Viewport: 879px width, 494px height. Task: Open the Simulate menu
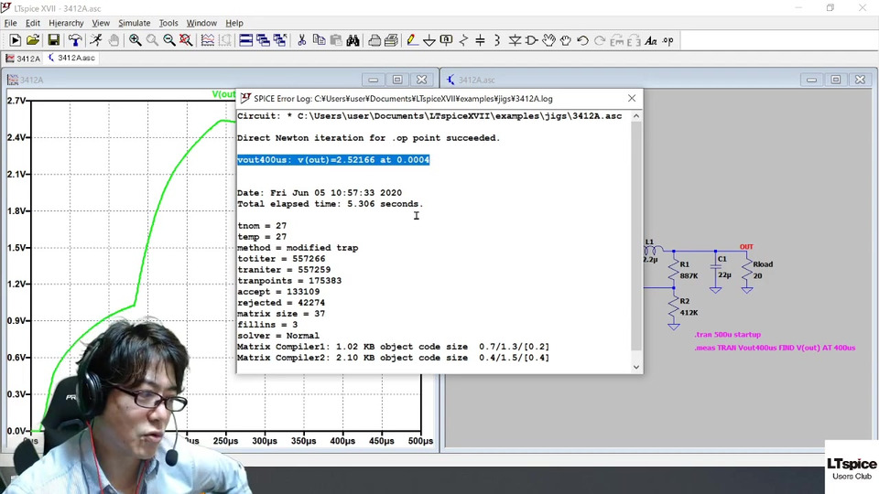point(134,23)
